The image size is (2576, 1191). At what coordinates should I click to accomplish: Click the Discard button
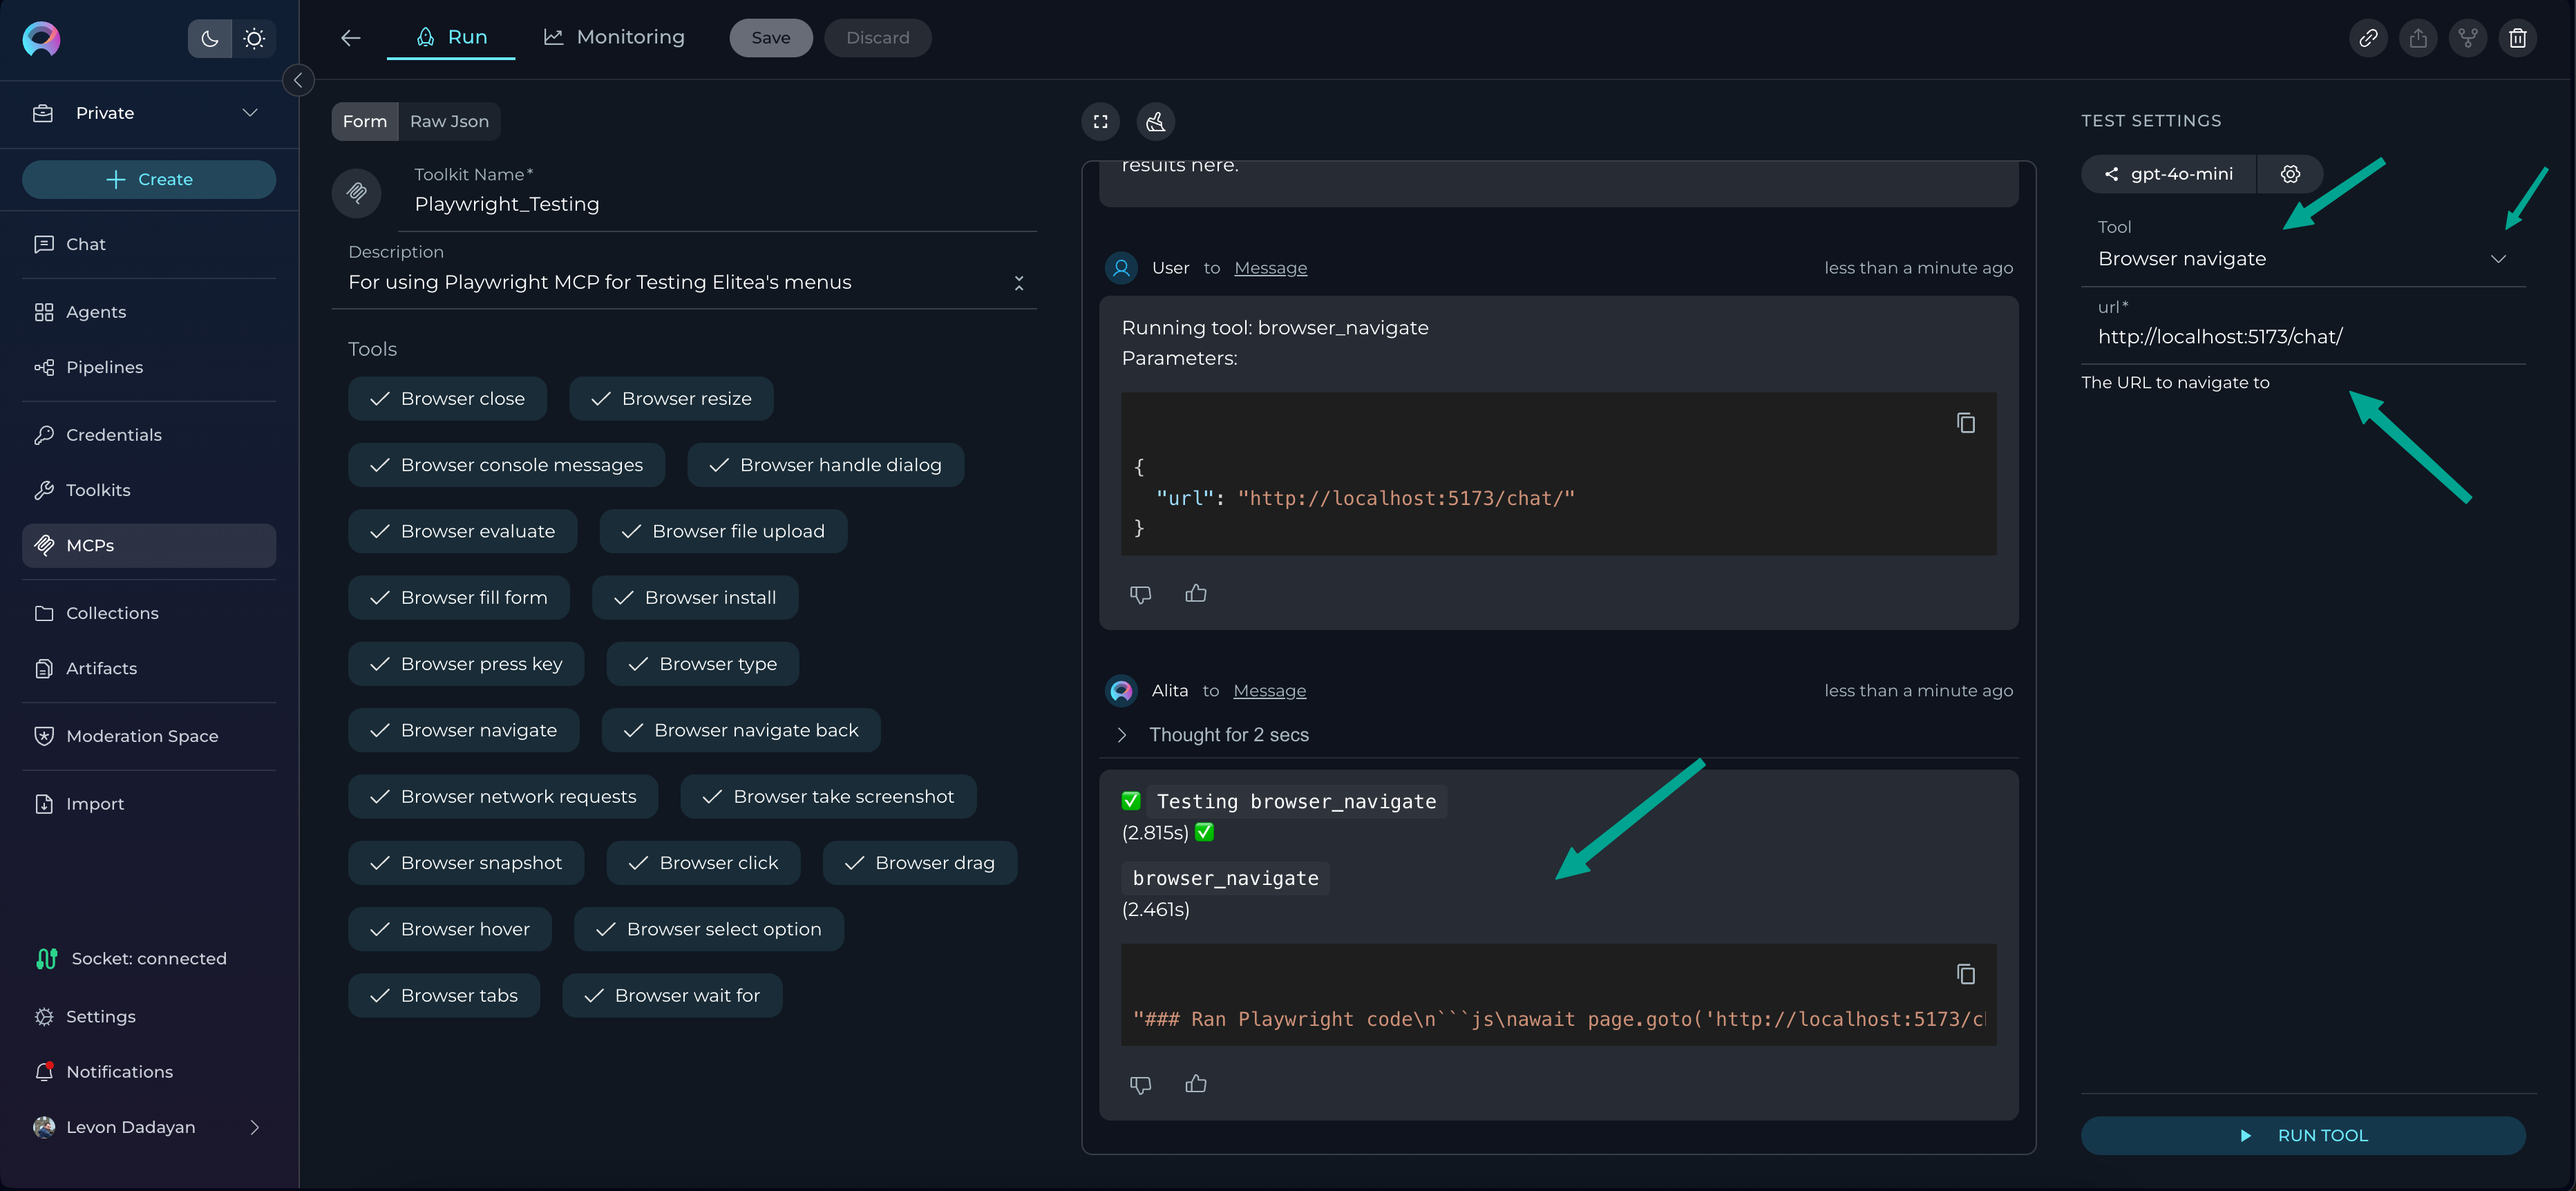point(877,38)
